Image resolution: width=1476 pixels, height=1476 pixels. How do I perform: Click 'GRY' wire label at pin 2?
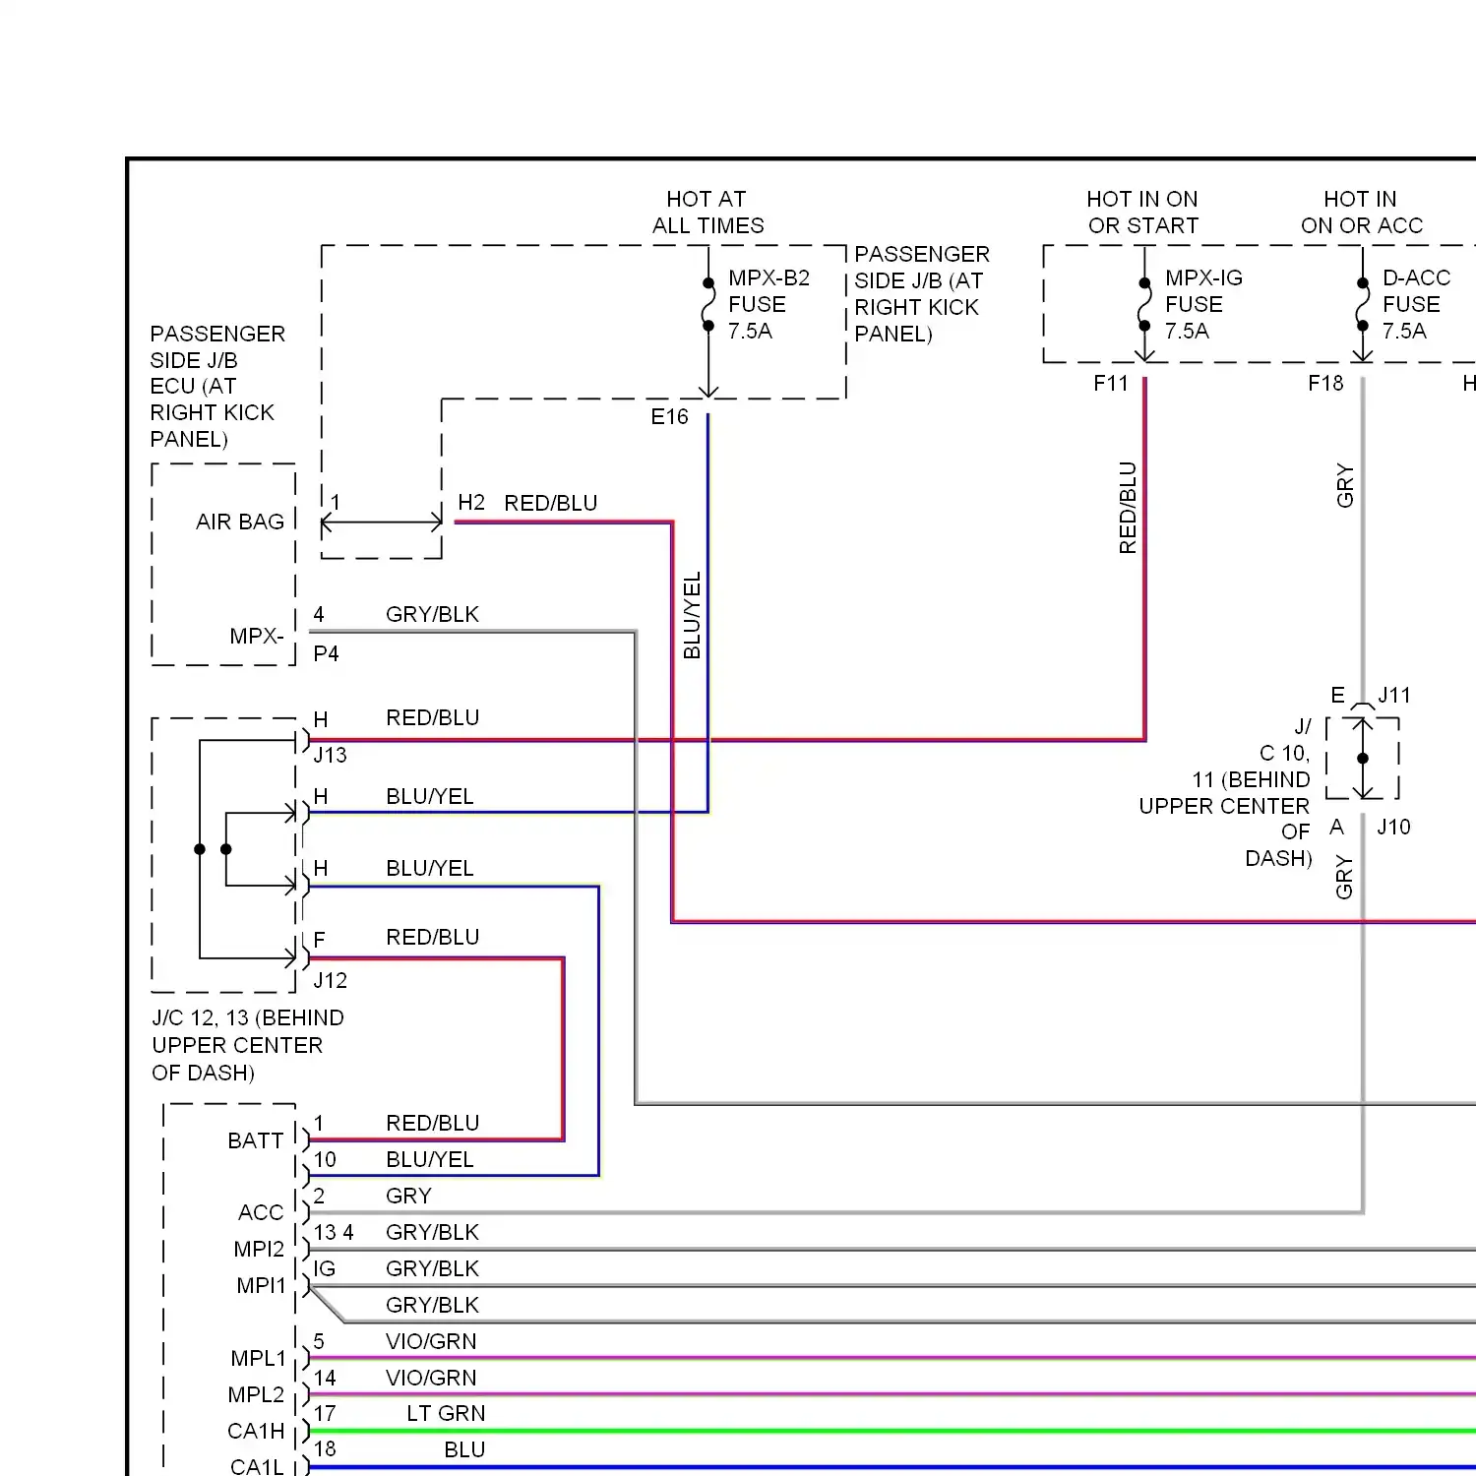click(409, 1196)
